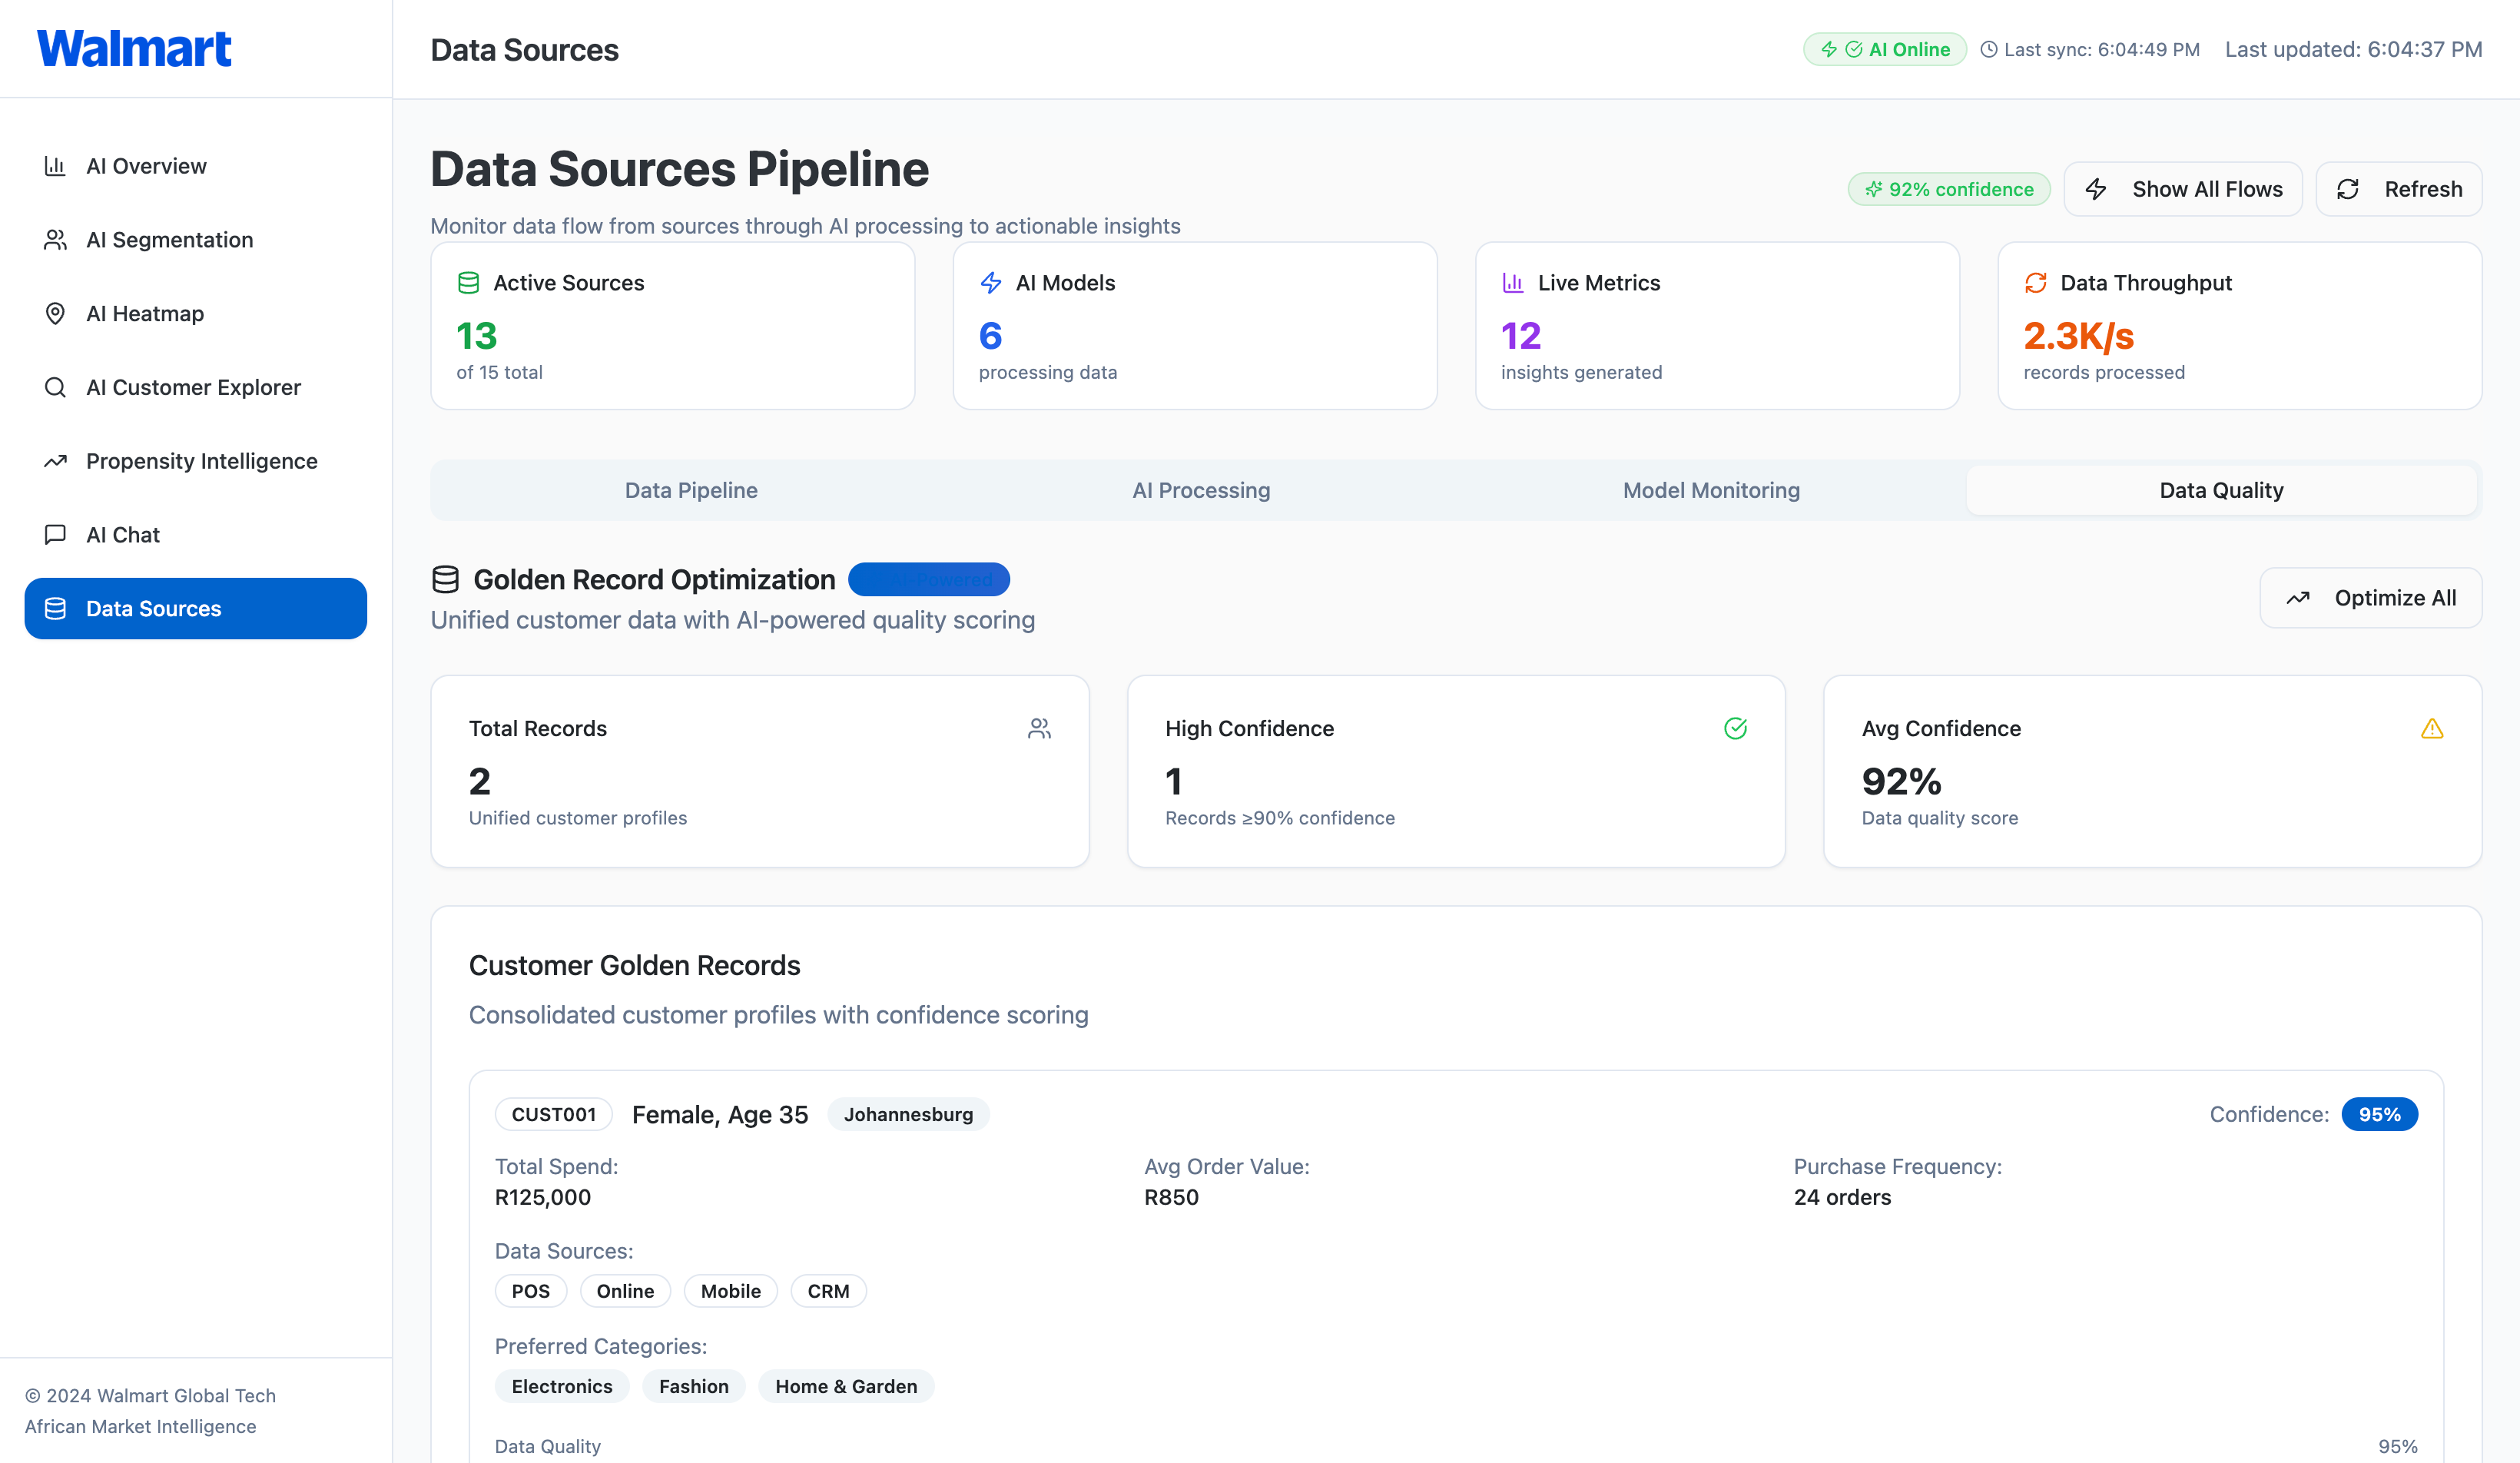
Task: Navigate to AI Customer Explorer
Action: coord(196,387)
